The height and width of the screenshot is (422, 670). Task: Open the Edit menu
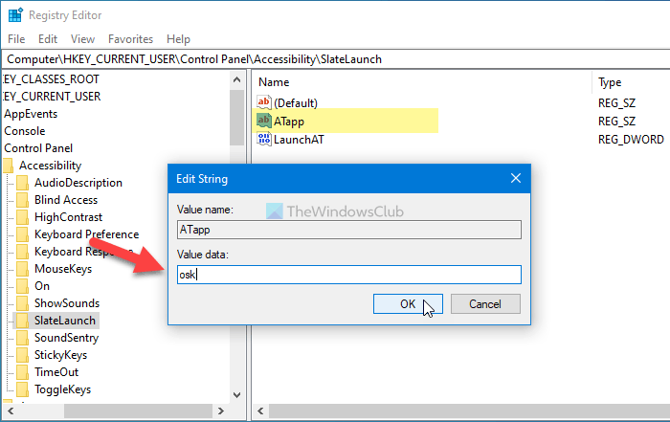pos(48,39)
